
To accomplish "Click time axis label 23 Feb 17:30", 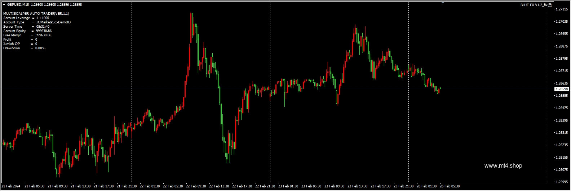I will click(381, 186).
